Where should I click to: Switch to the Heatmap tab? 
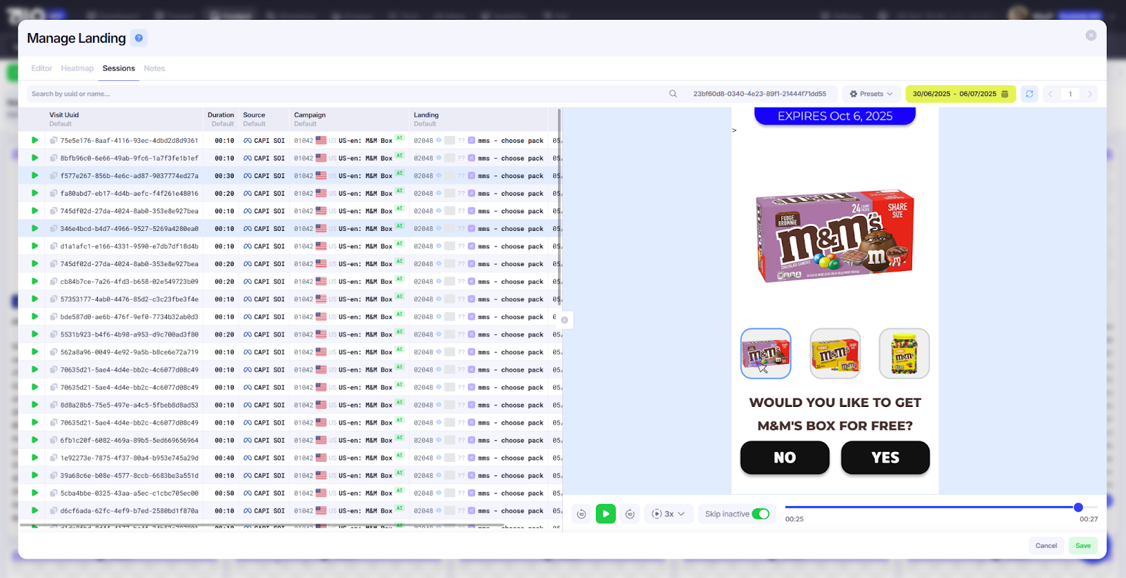point(77,68)
